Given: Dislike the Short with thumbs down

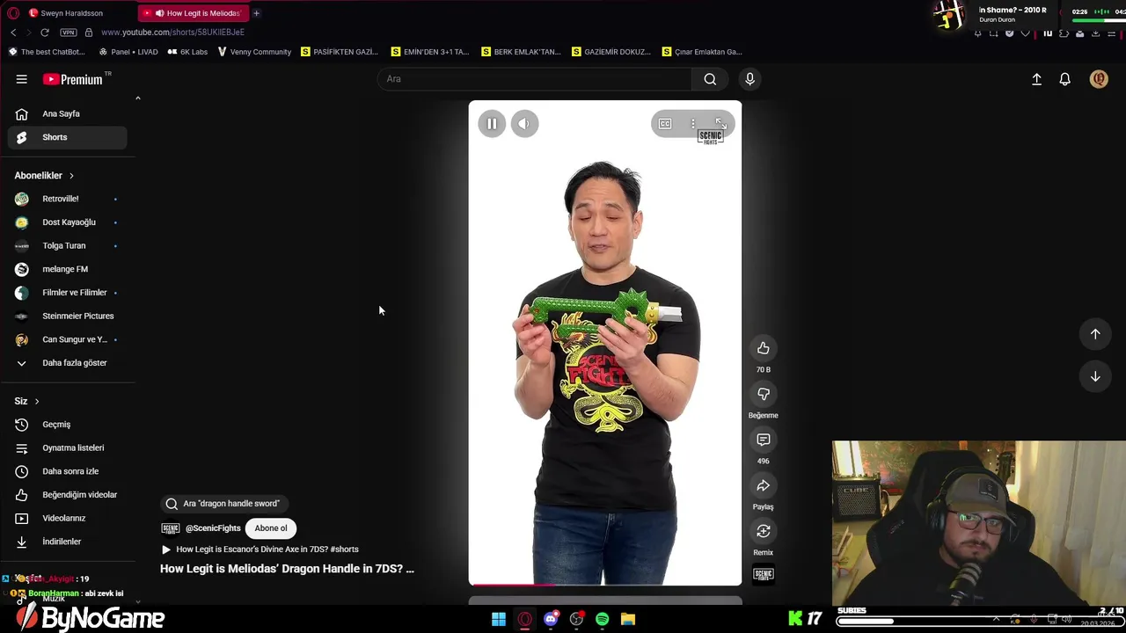Looking at the screenshot, I should 764,394.
